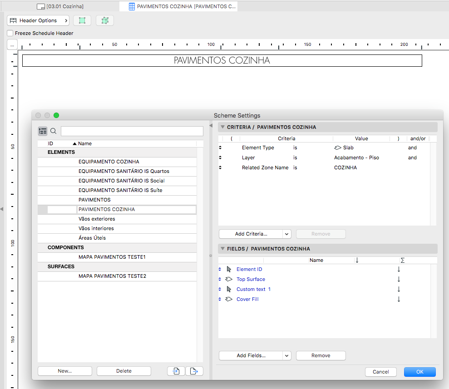
Task: Open the Add Criteria dropdown arrow
Action: tap(286, 234)
